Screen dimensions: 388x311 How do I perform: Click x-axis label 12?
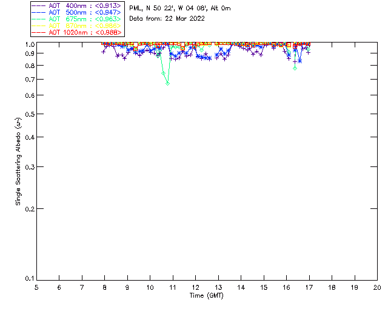[x=195, y=287]
